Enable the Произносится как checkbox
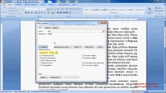This screenshot has height=93, width=166. click(40, 63)
